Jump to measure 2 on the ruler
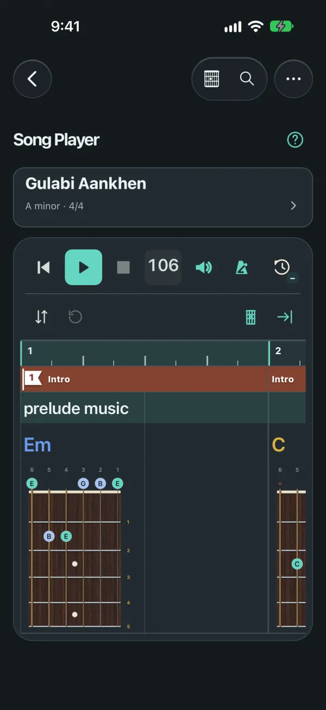Viewport: 326px width, 710px height. click(278, 351)
